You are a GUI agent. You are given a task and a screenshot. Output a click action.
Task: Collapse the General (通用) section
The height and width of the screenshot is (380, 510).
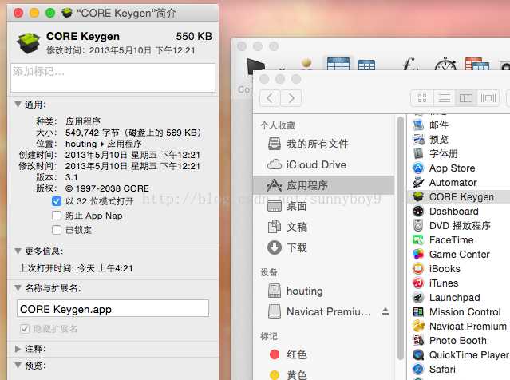(18, 105)
